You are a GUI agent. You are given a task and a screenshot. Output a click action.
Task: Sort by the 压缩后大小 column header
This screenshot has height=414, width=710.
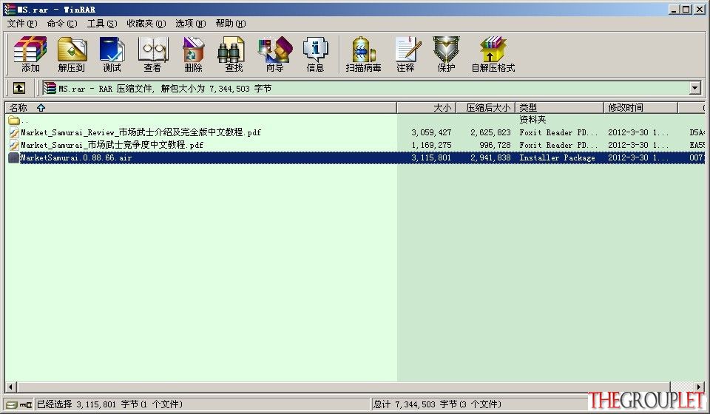click(485, 108)
